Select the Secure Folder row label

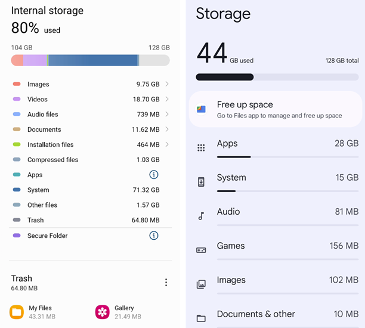click(x=48, y=236)
